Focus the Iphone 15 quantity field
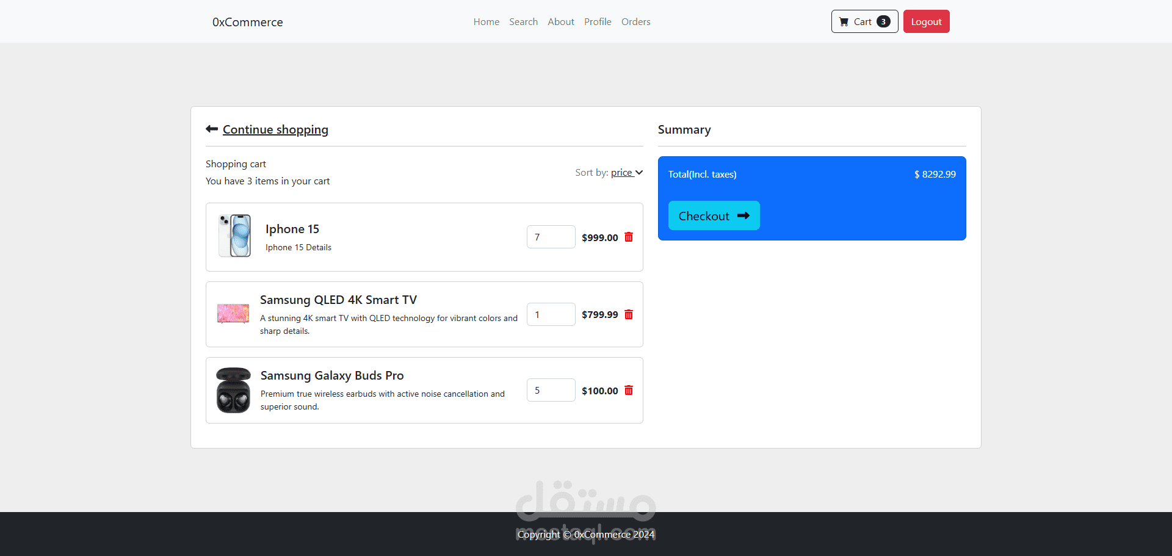Image resolution: width=1172 pixels, height=556 pixels. click(551, 237)
